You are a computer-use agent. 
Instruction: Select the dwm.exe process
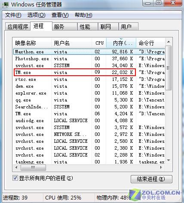[x=89, y=86]
